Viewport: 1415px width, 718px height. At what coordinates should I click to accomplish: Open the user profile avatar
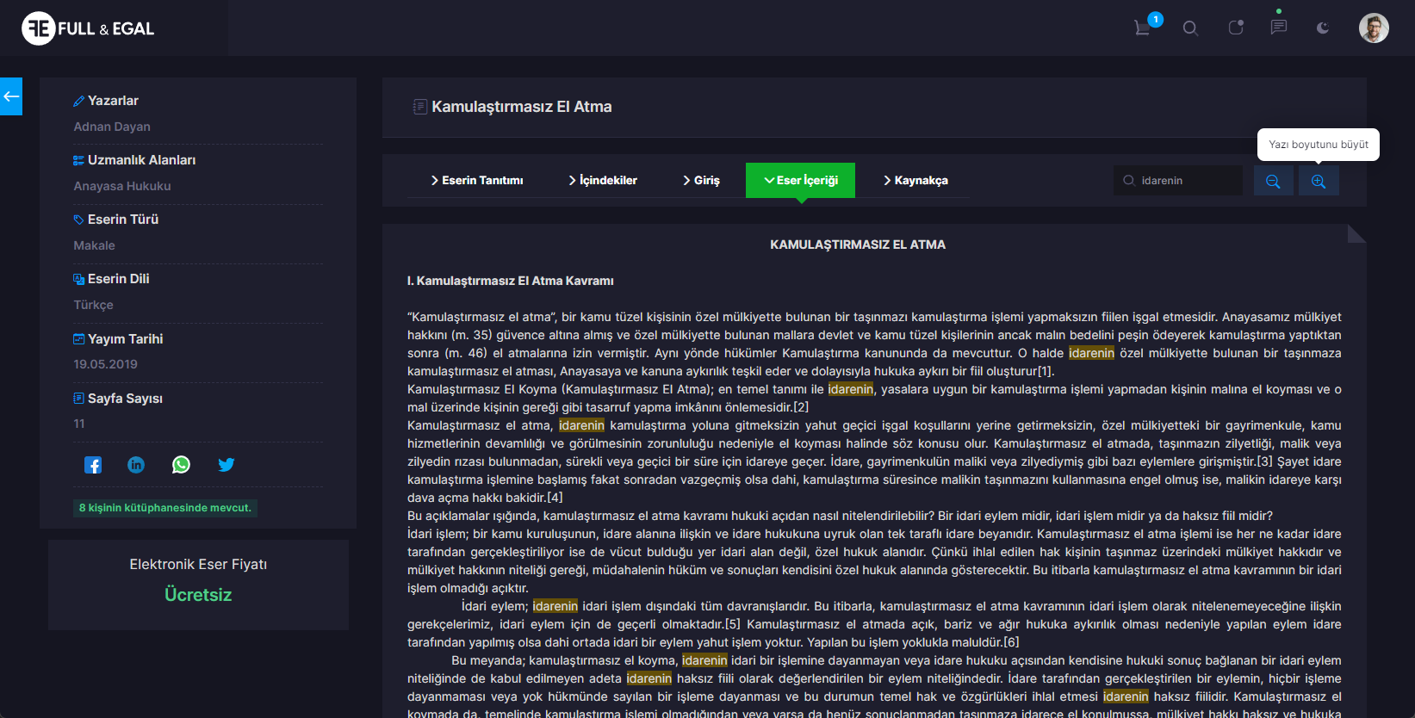(x=1374, y=28)
